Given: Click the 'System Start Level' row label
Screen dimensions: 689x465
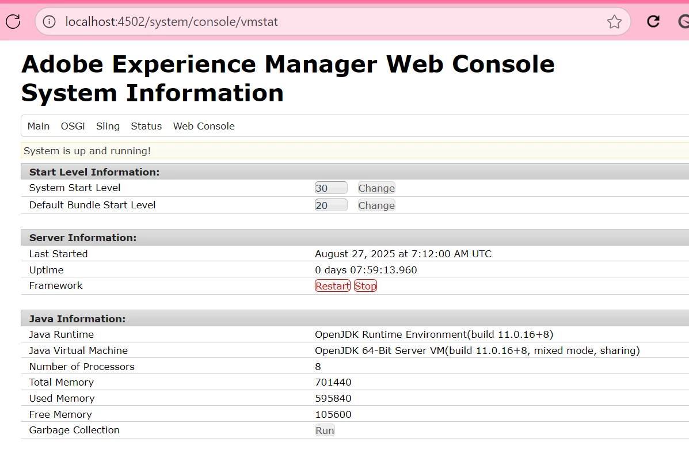Looking at the screenshot, I should 75,188.
